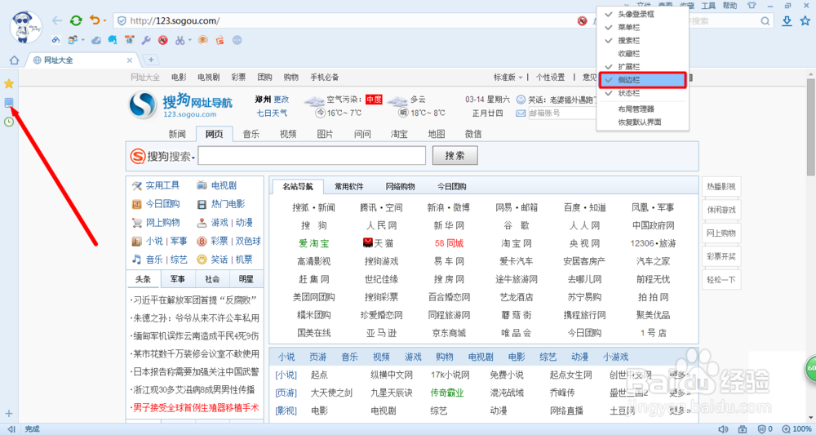Viewport: 816px width, 435px height.
Task: Click the blue dolphin extension icon
Action: click(113, 40)
